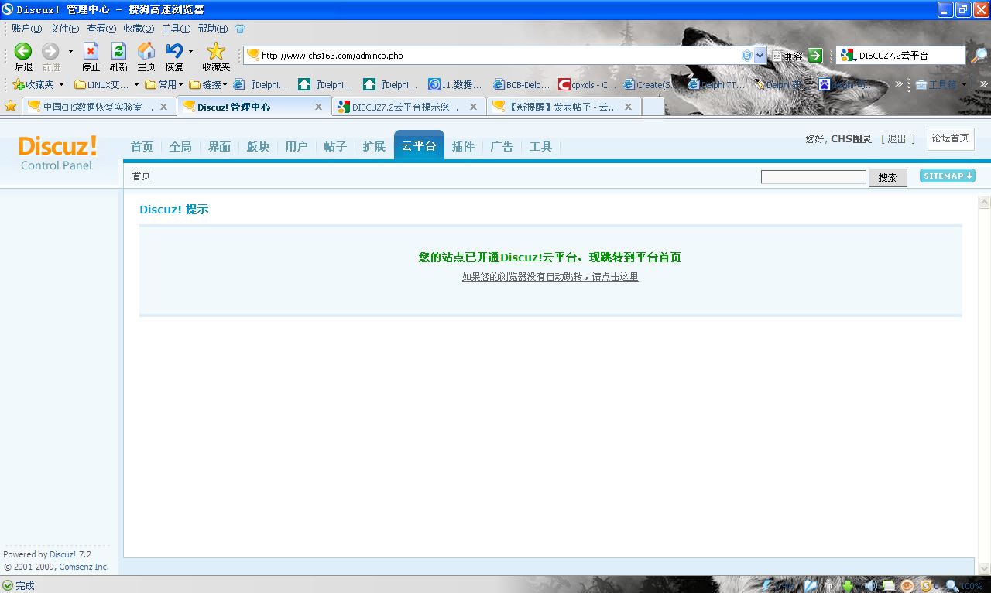The height and width of the screenshot is (593, 991).
Task: Click the Comsenz Inc. footer link
Action: 84,567
